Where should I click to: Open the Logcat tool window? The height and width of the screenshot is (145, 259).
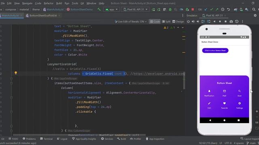coord(62,139)
